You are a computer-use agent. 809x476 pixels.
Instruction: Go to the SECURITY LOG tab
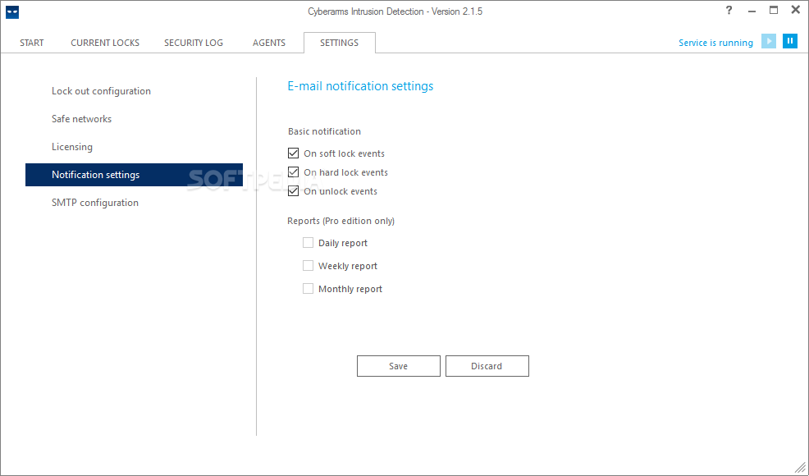pos(194,43)
